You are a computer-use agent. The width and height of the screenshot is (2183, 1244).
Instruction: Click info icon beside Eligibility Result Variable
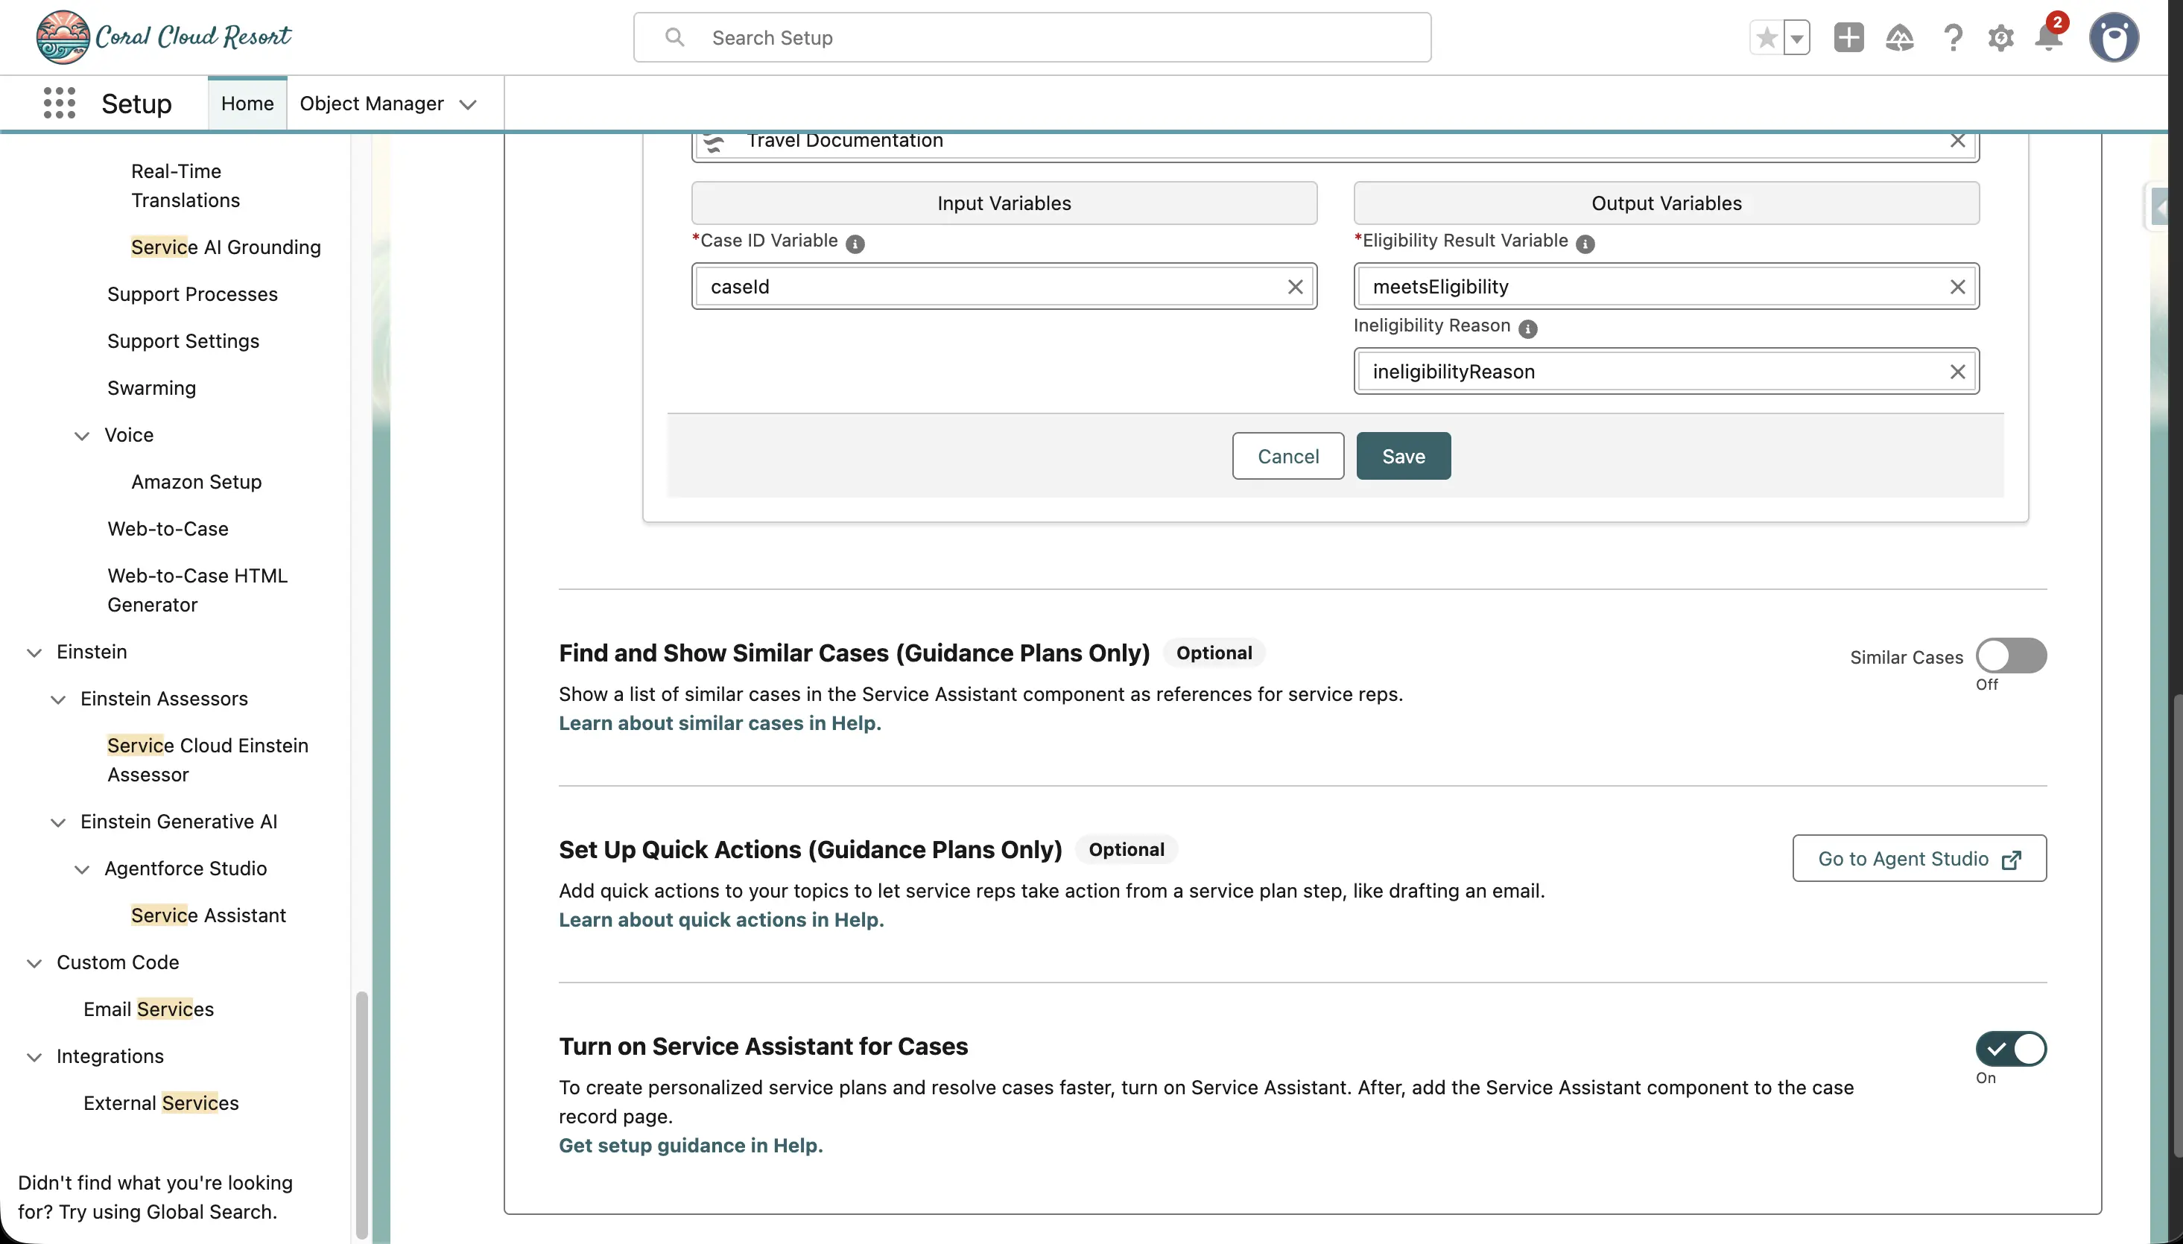coord(1585,244)
